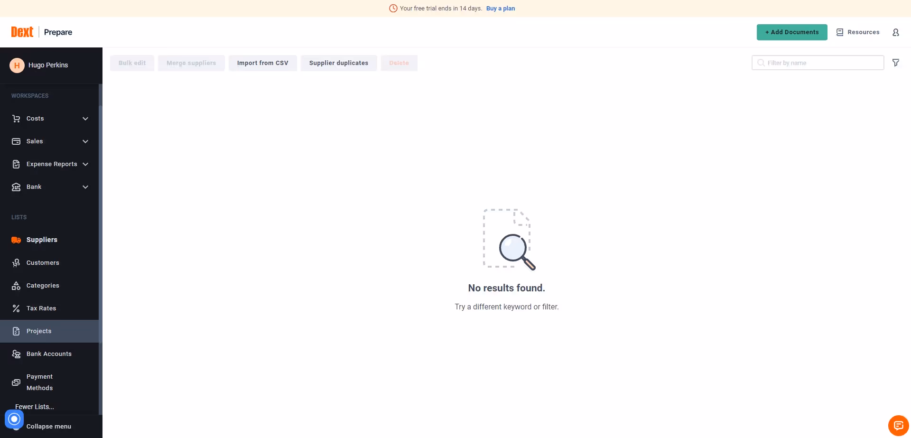Click the Payment Methods cards icon
911x438 pixels.
point(16,382)
